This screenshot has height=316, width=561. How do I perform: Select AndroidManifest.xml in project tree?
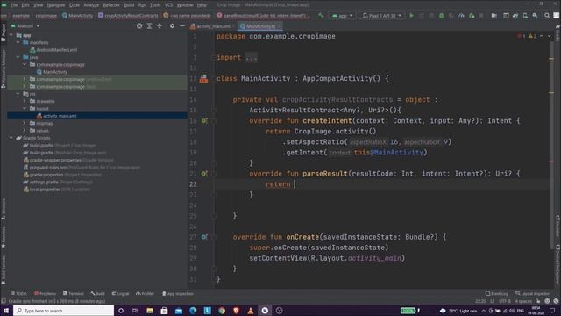coord(53,50)
